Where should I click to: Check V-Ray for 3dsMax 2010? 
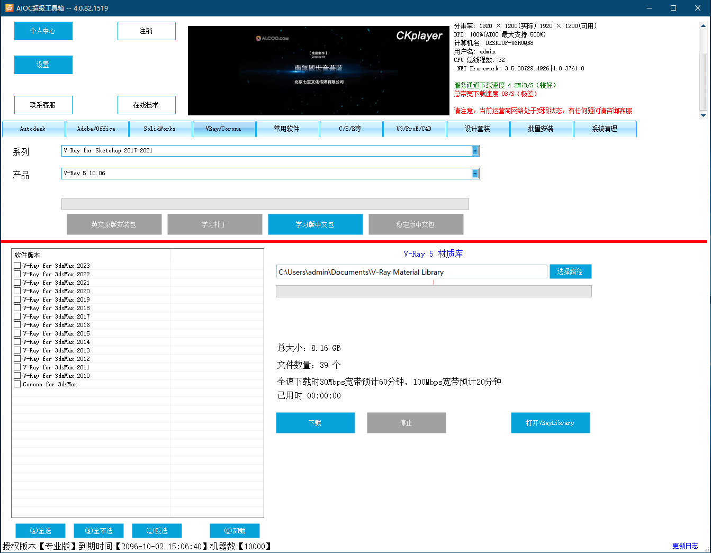tap(17, 376)
